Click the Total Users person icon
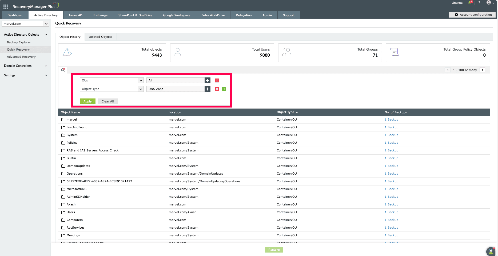This screenshot has width=498, height=256. 178,52
